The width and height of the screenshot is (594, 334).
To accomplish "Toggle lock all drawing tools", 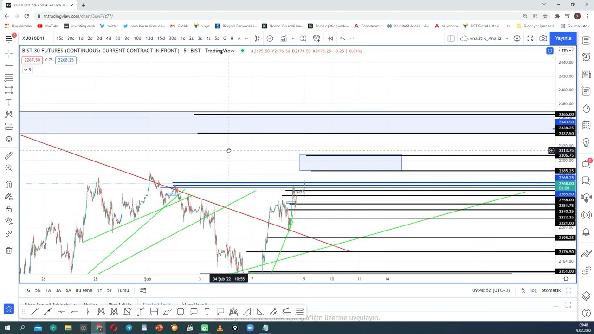I will click(x=9, y=209).
